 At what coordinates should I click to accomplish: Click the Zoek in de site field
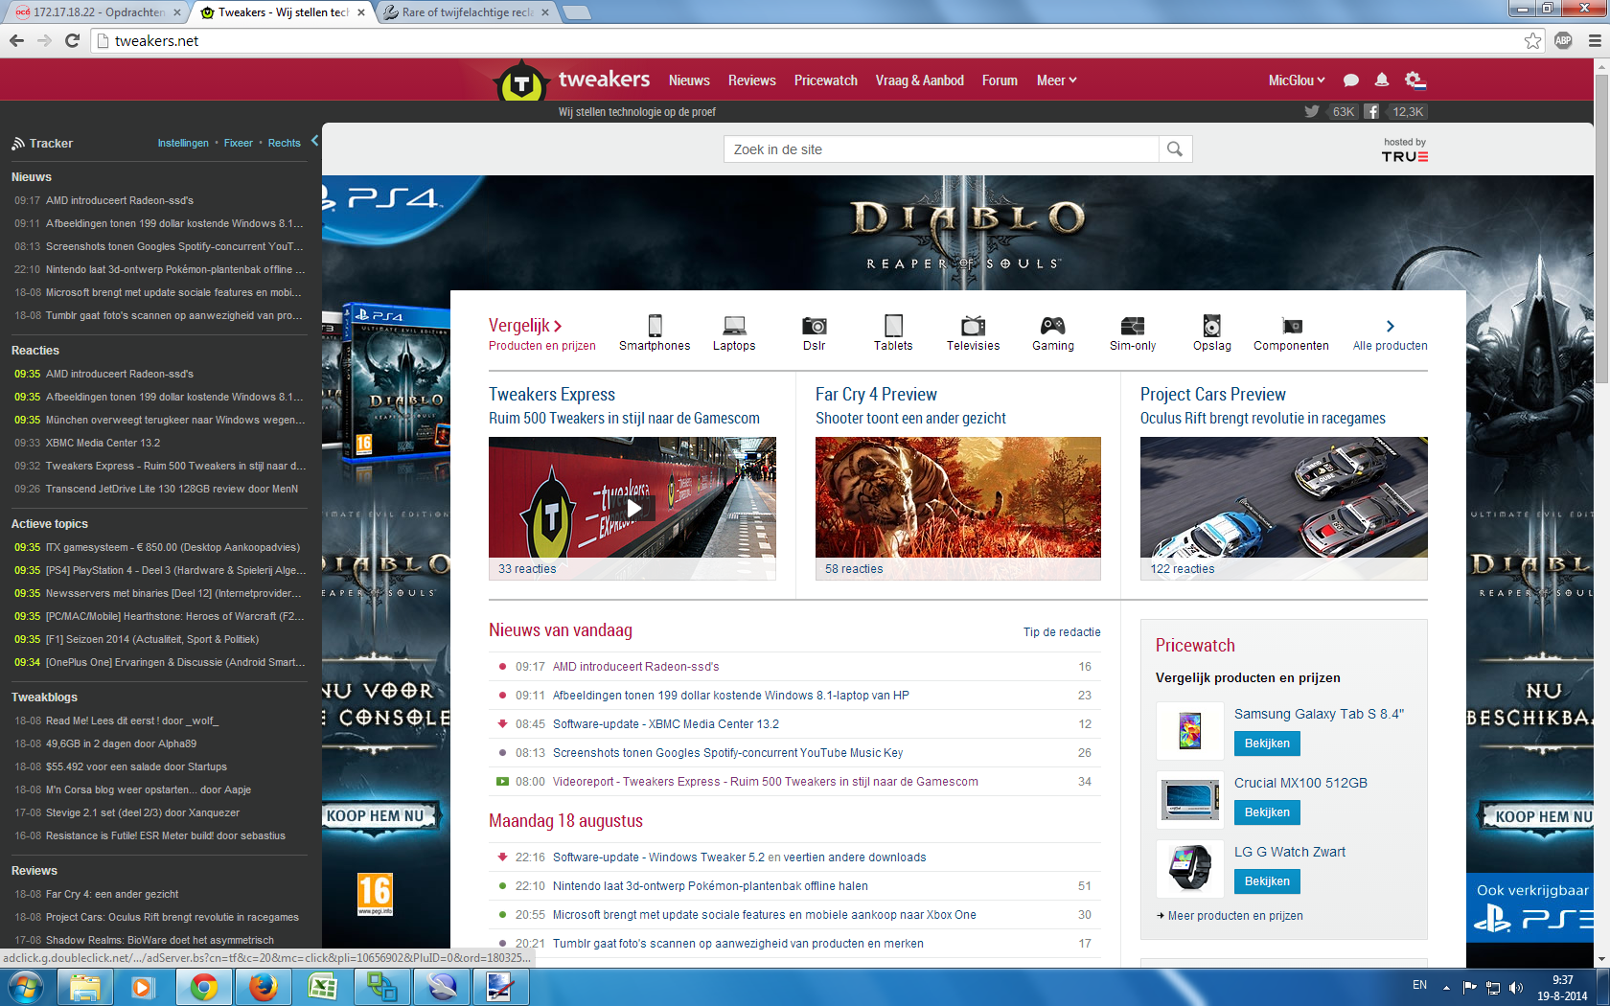[x=941, y=149]
